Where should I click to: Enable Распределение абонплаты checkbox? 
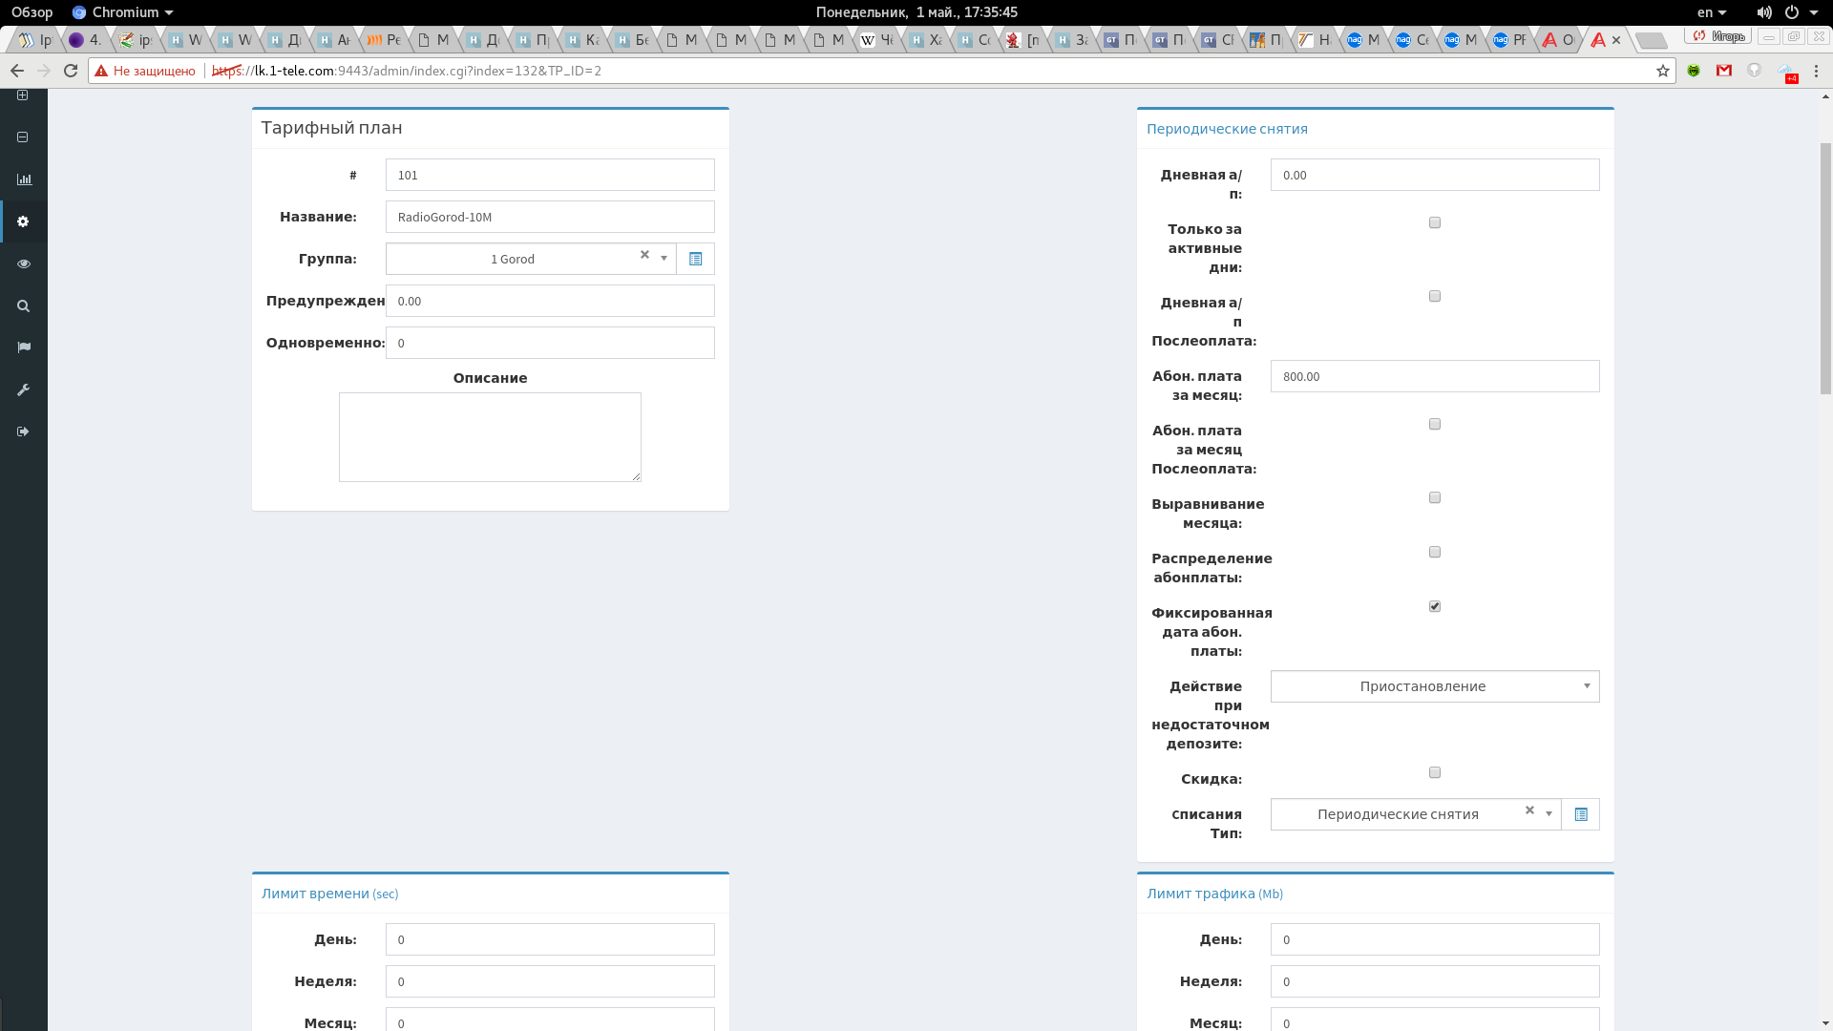1434,552
